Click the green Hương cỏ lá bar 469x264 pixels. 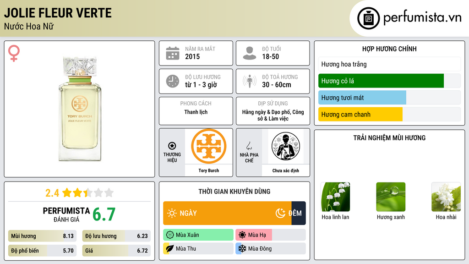[381, 81]
